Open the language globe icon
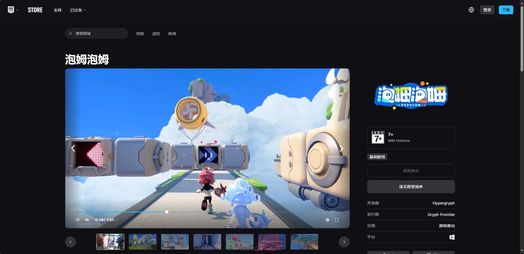Viewport: 524px width, 254px height. (x=471, y=10)
